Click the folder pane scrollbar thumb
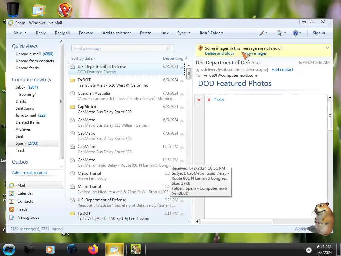Viewport: 341px width, 256px height. point(61,101)
